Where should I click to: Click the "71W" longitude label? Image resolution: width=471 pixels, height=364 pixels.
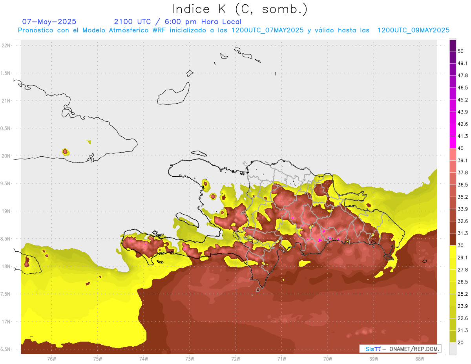(x=281, y=359)
